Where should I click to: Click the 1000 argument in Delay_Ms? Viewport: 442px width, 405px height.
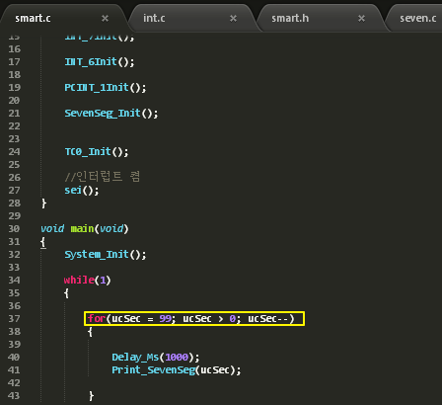click(x=177, y=357)
